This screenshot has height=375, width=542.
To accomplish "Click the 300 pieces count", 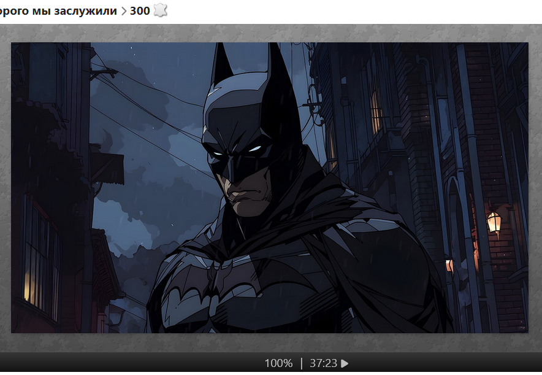I will [140, 10].
